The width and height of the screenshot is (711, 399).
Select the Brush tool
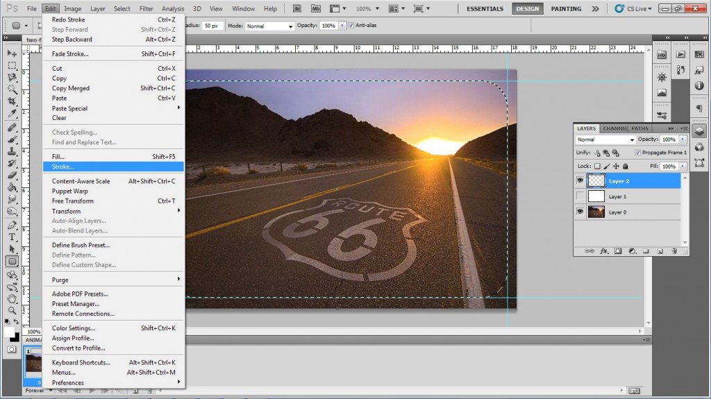pyautogui.click(x=12, y=139)
